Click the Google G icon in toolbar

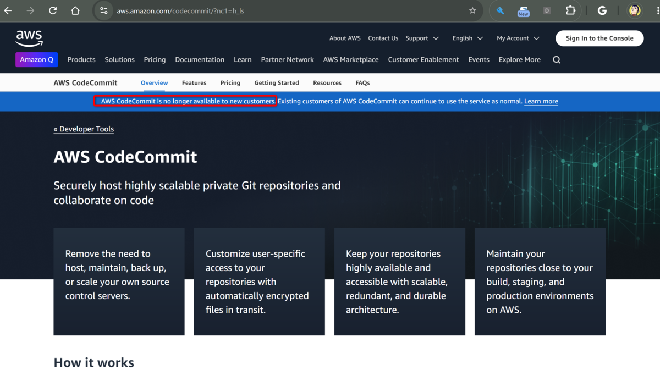[x=602, y=10]
